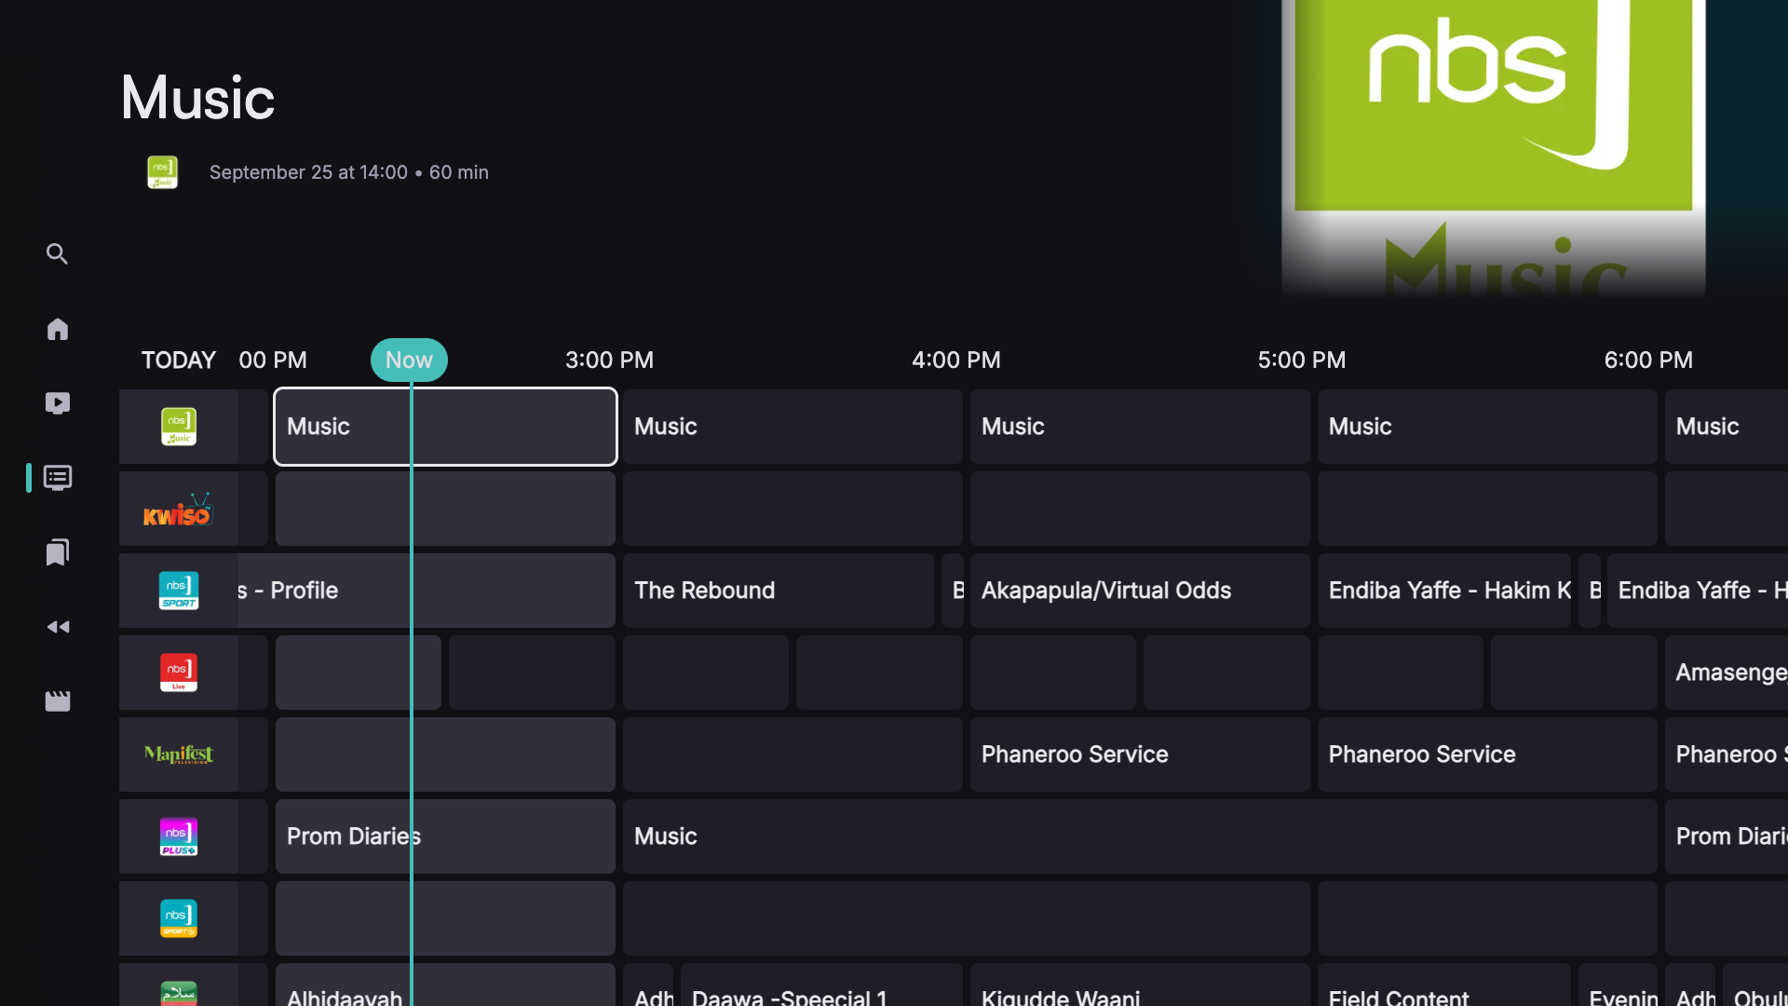Click the 5:00 PM time header
The image size is (1788, 1006).
coord(1302,360)
